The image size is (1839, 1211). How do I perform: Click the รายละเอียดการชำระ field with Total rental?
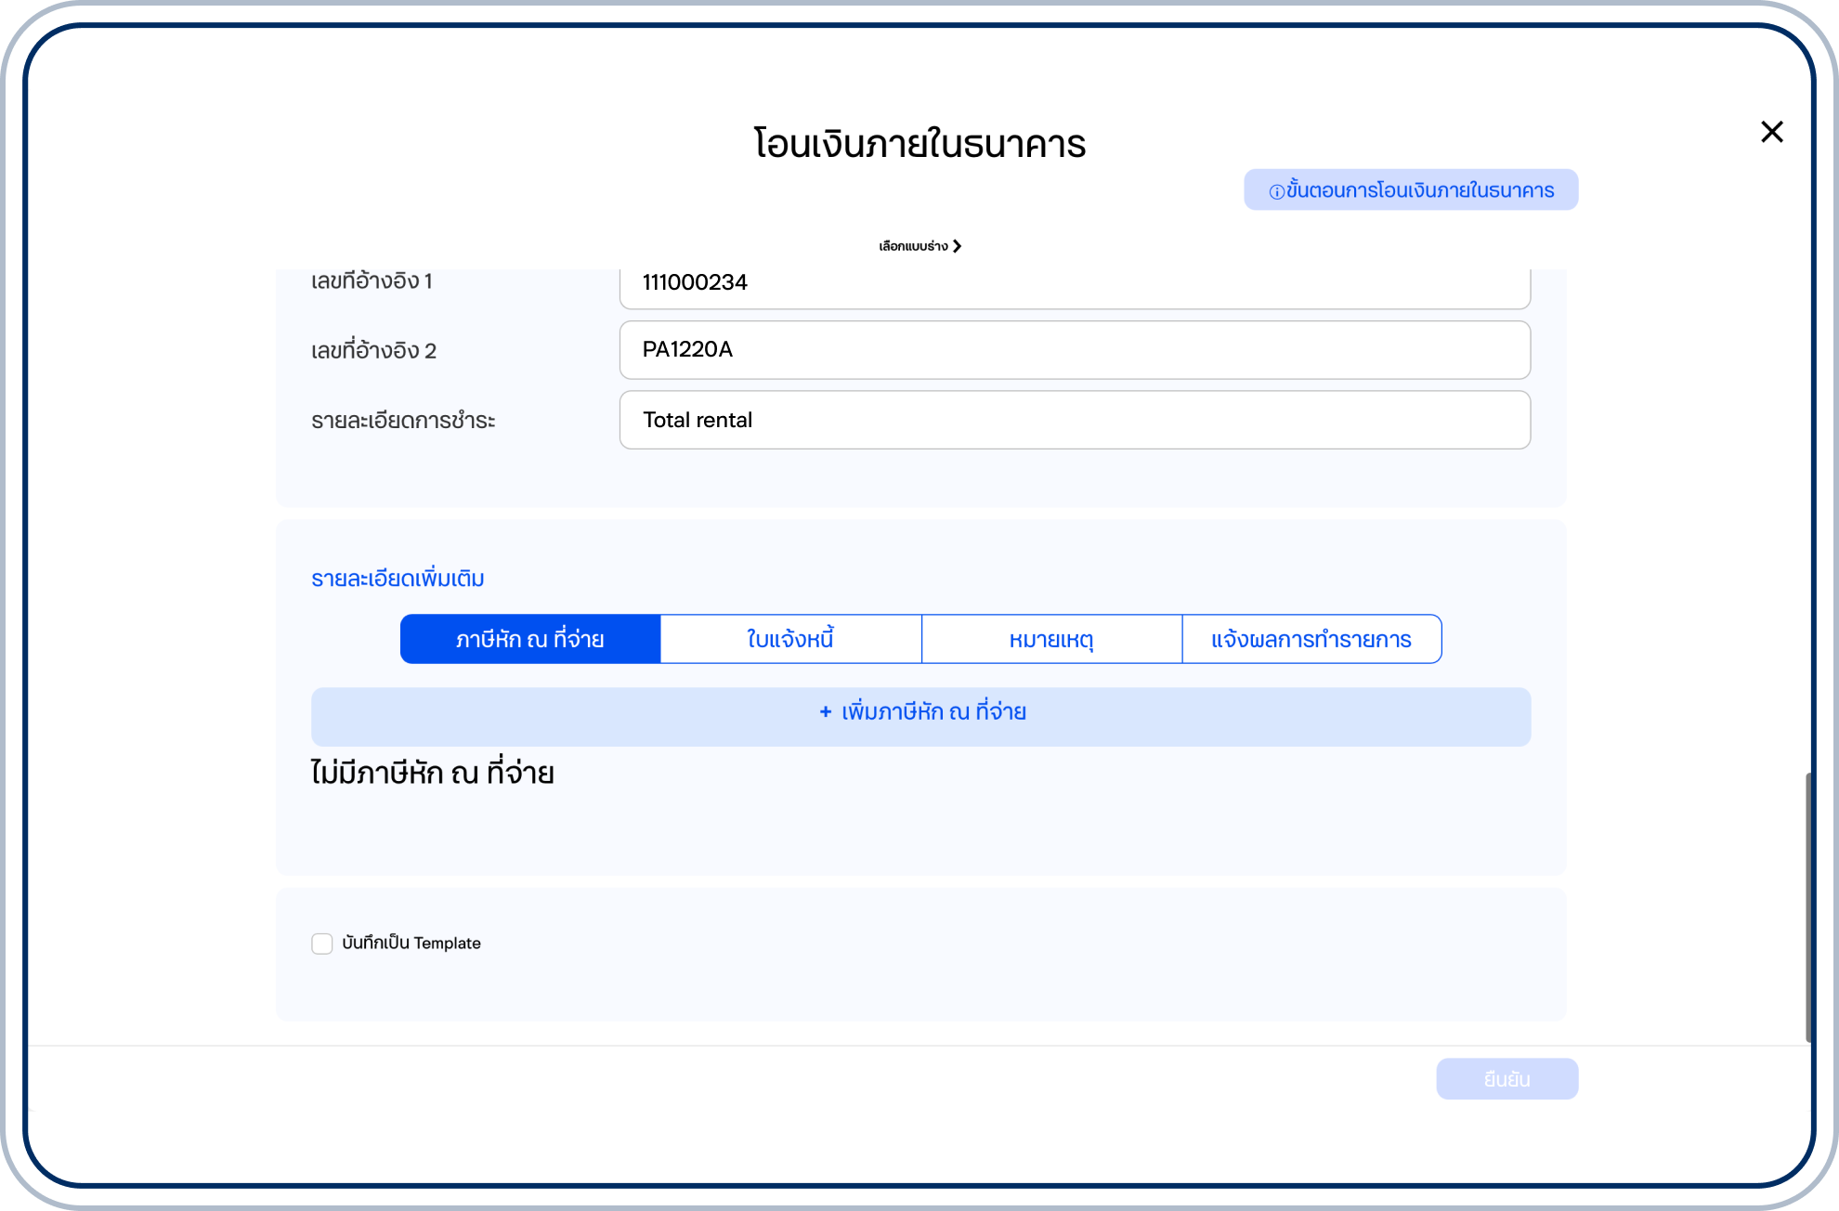point(1074,420)
